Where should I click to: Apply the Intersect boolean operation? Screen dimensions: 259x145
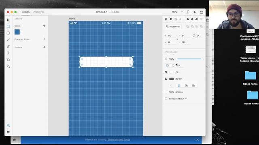[197, 27]
